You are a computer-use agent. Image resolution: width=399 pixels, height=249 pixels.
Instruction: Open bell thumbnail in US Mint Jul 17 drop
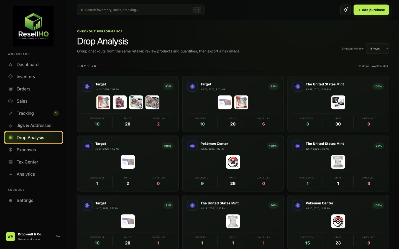tap(338, 162)
